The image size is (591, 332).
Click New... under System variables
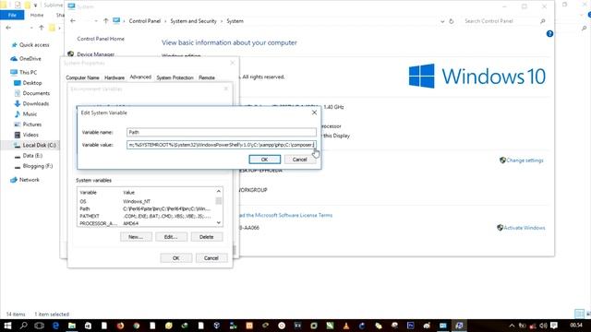[136, 237]
